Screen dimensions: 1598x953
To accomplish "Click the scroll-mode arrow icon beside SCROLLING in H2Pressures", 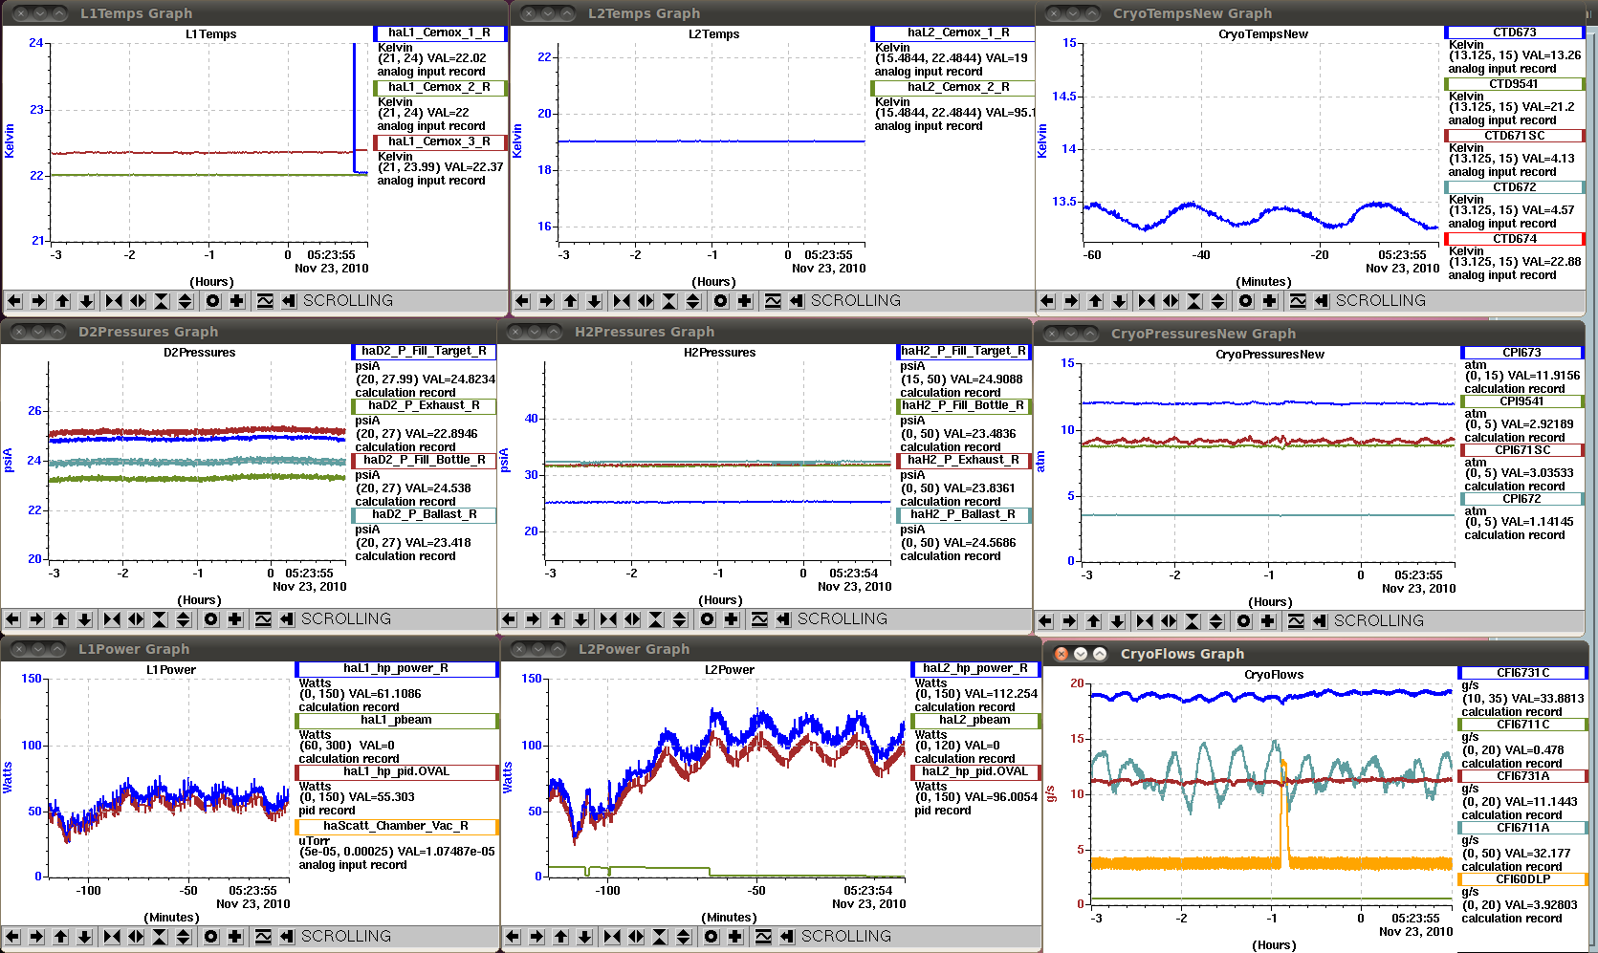I will [x=783, y=619].
